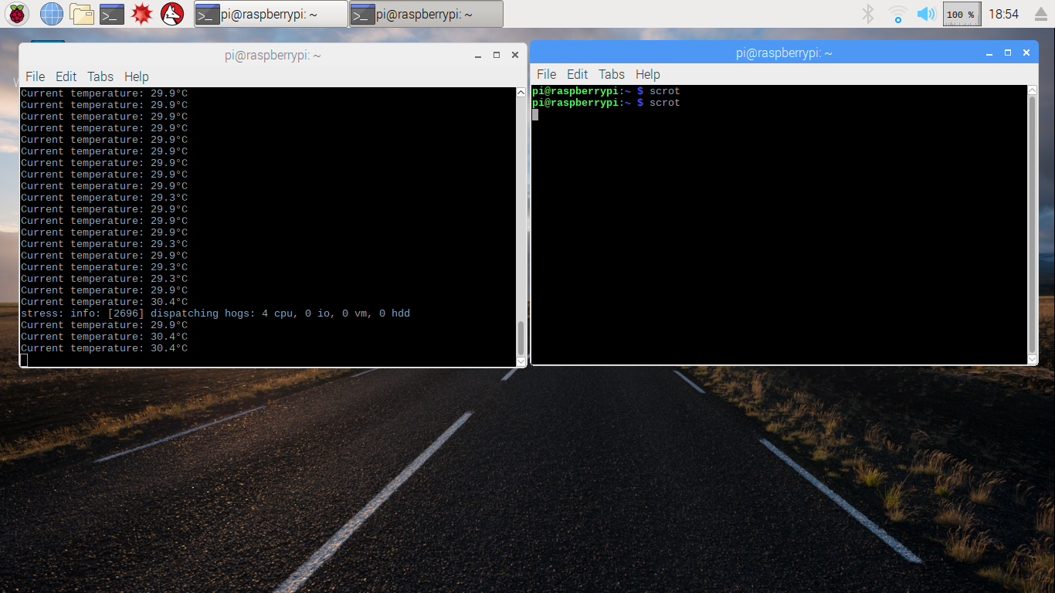This screenshot has width=1055, height=593.
Task: Click the right terminal title bar text
Action: [784, 53]
